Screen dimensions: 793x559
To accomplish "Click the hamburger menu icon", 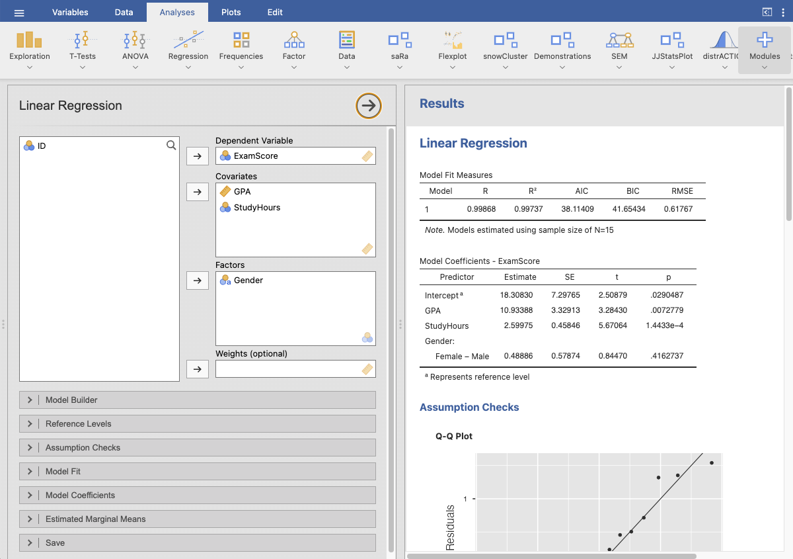I will [x=19, y=13].
